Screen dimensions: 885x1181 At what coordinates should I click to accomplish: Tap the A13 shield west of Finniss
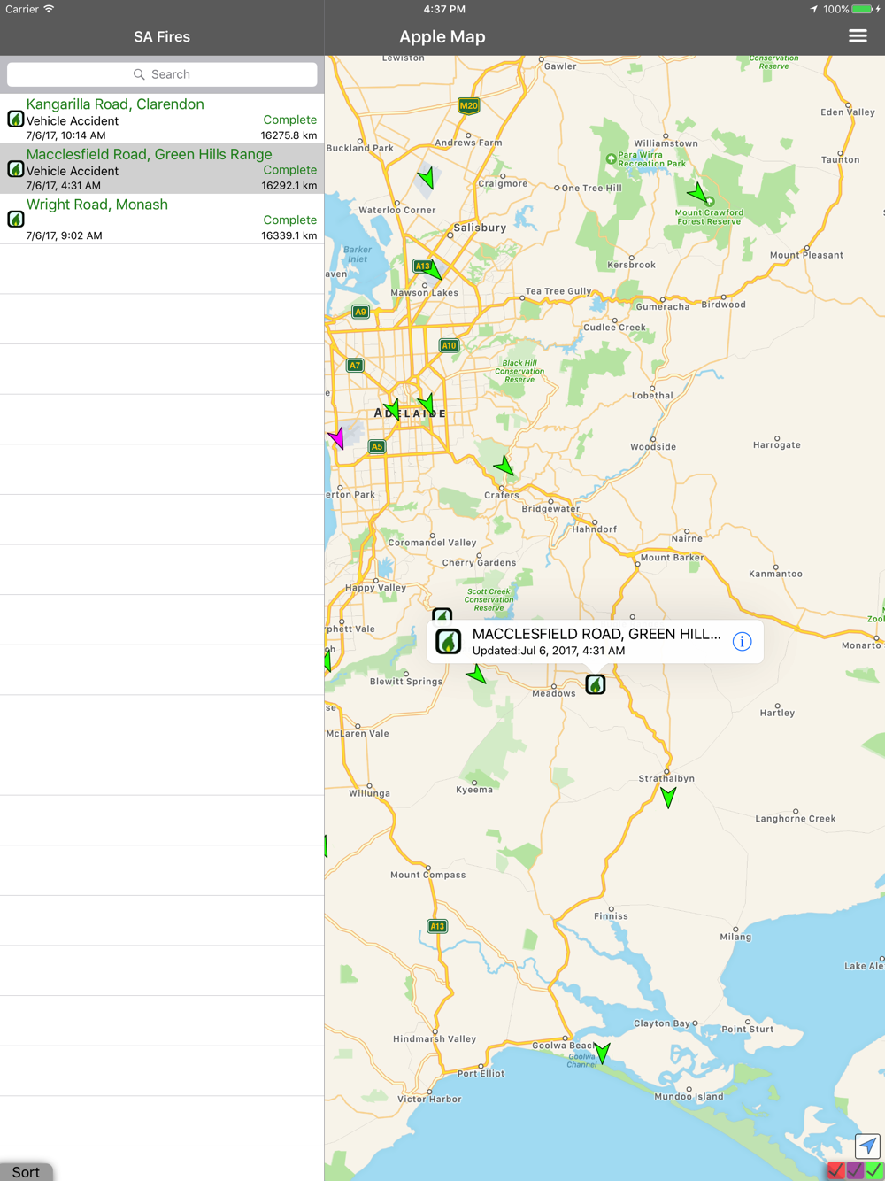pos(437,926)
